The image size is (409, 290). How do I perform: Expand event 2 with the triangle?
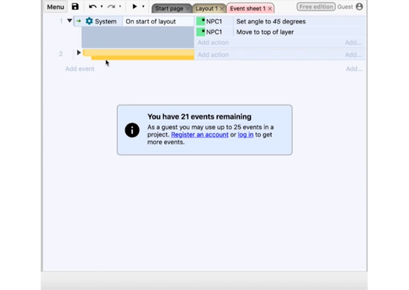pyautogui.click(x=79, y=53)
